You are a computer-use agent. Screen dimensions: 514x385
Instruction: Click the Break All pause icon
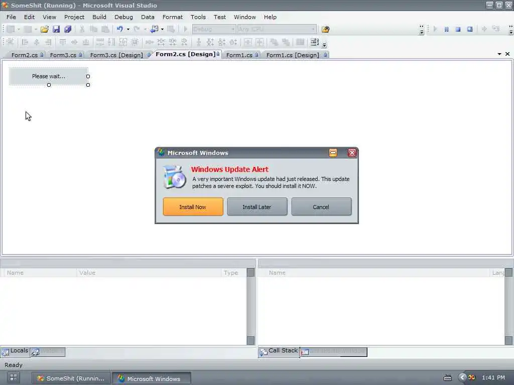coord(446,29)
